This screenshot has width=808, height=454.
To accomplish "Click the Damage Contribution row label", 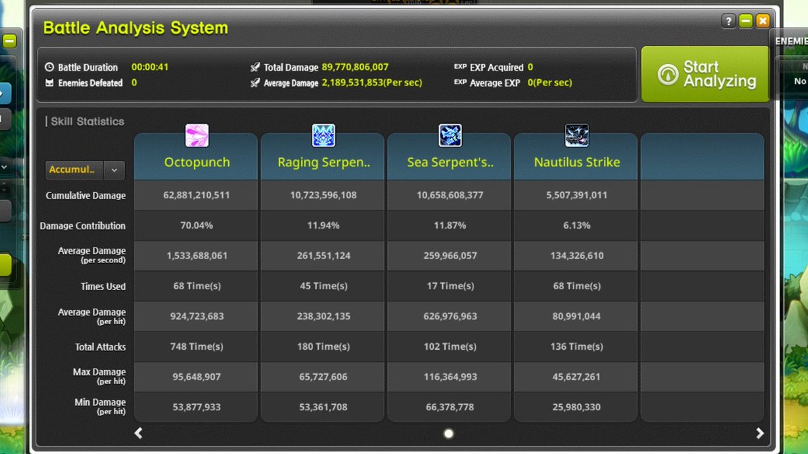I will [83, 226].
